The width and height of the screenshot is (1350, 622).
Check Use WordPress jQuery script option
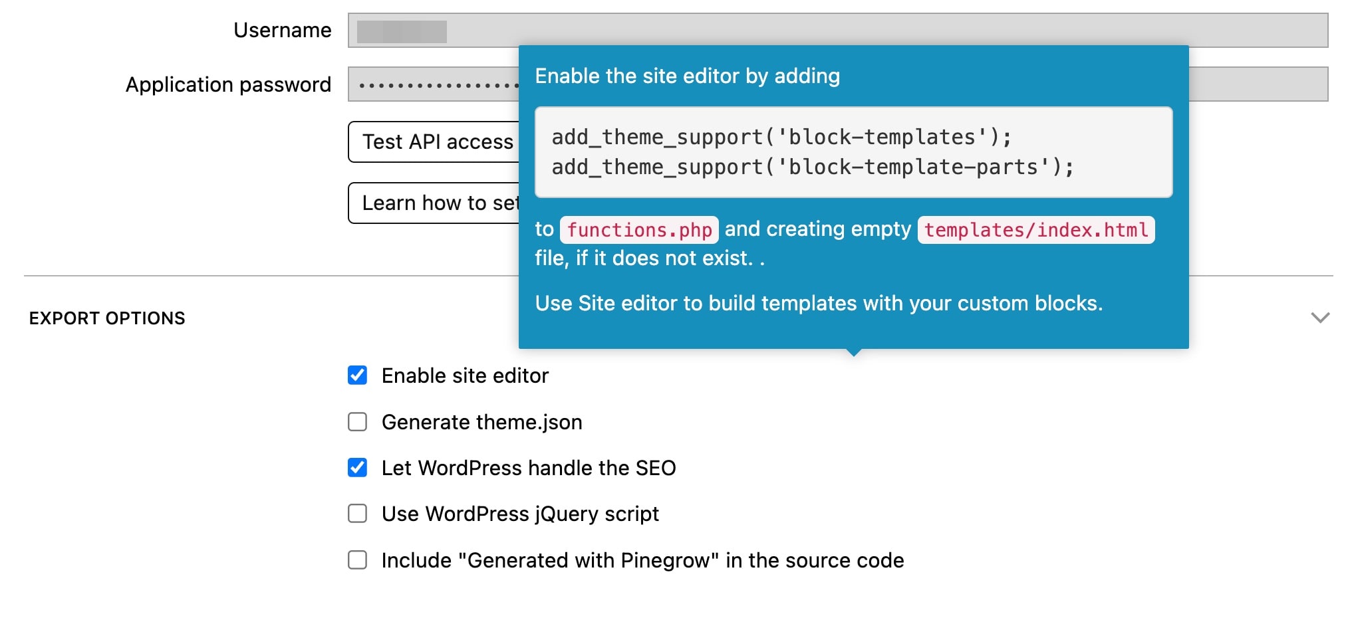[x=357, y=514]
